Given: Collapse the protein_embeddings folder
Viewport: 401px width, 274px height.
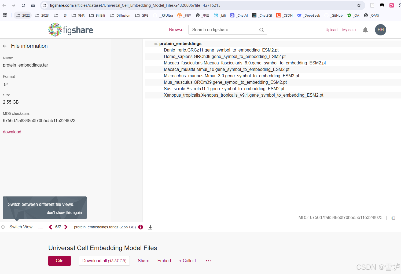Looking at the screenshot, I should tap(156, 44).
